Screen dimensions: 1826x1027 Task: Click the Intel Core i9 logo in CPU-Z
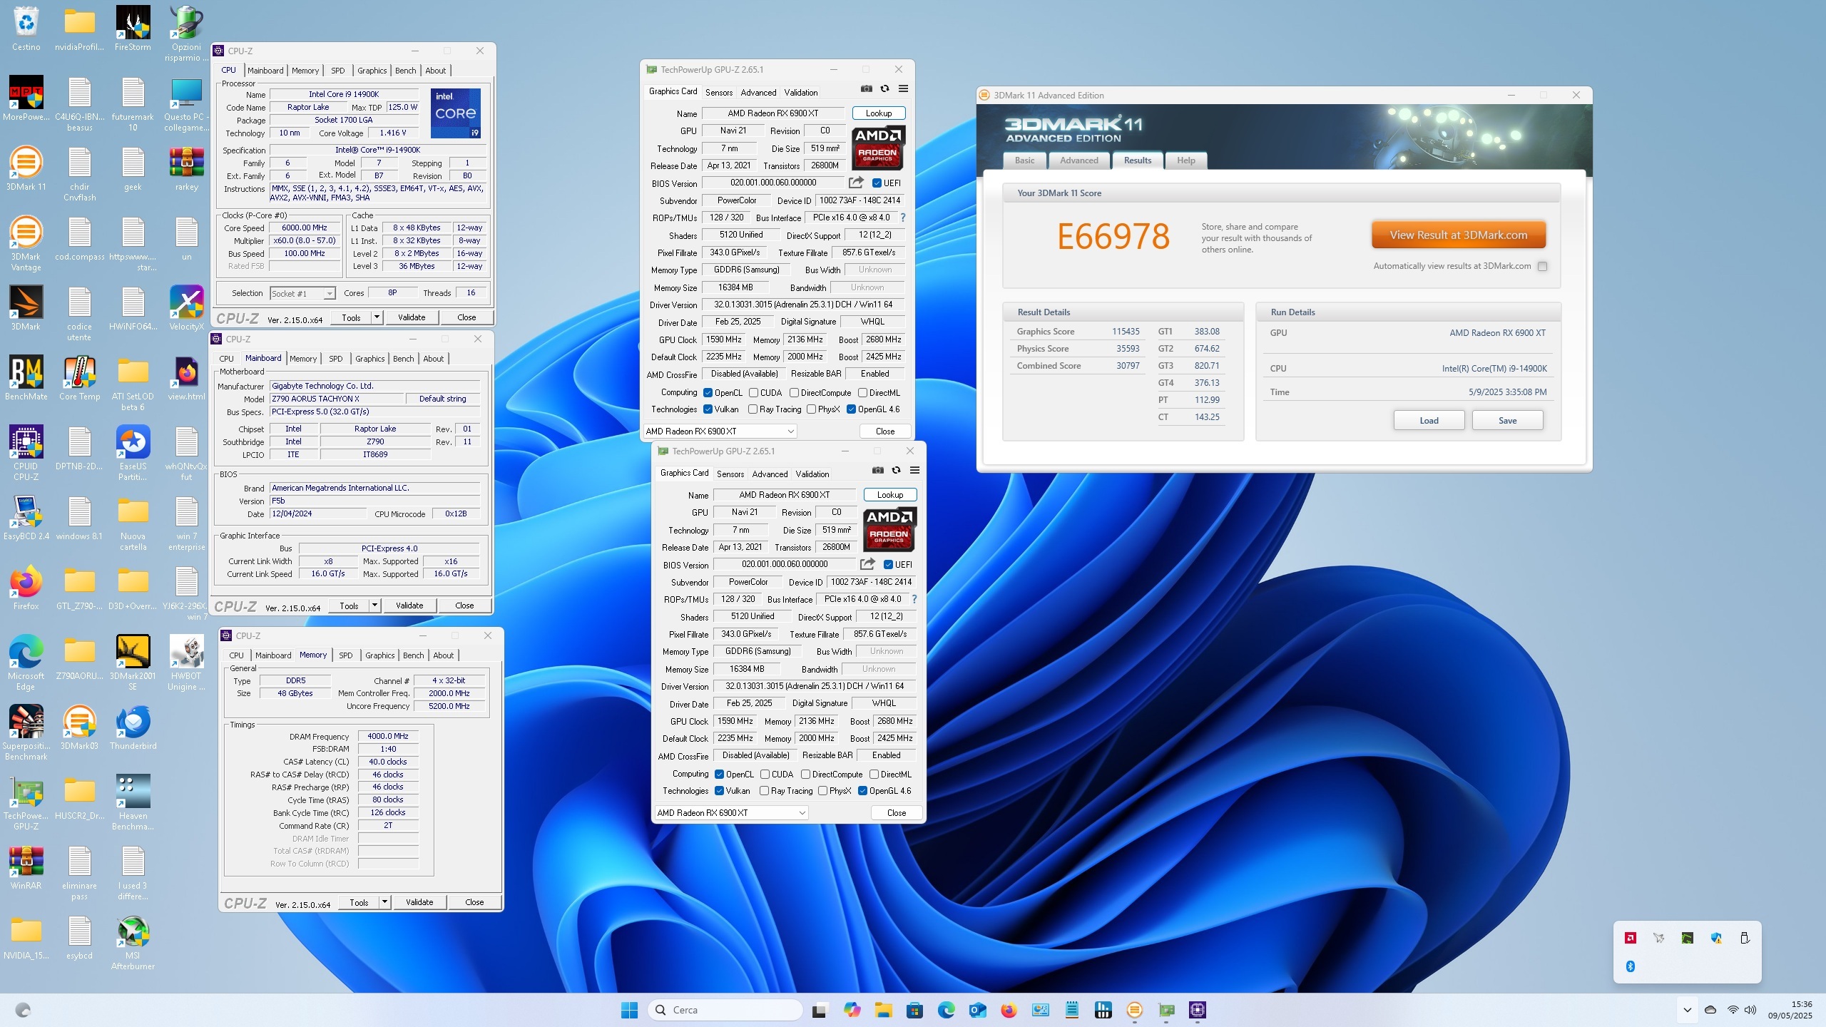click(456, 113)
